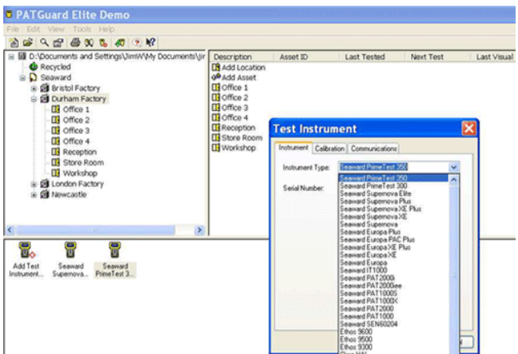
Task: Switch to the Communications tab
Action: point(373,148)
